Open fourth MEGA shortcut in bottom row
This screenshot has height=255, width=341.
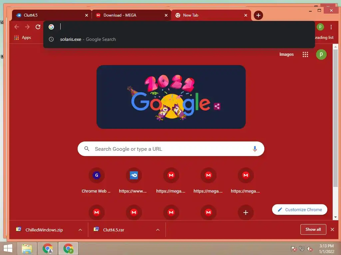click(208, 212)
